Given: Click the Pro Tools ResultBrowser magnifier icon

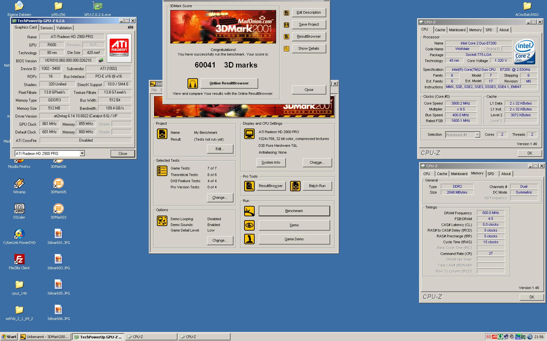Looking at the screenshot, I should click(249, 186).
